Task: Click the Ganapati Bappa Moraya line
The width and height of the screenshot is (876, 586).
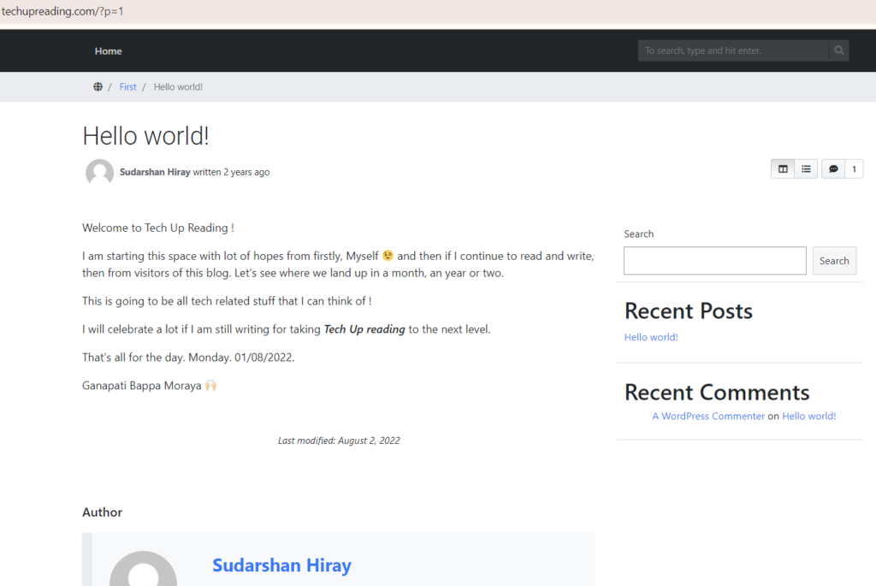Action: click(x=149, y=386)
